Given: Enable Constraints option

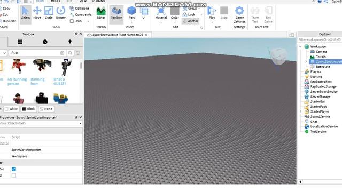Looking at the screenshot, I should tap(81, 14).
